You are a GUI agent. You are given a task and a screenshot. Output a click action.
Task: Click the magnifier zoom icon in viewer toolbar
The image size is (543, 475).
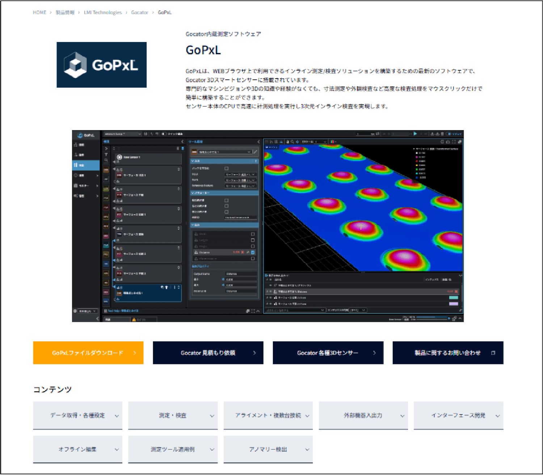292,142
